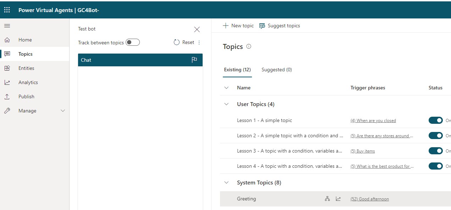Disable the Lesson 3 status toggle
This screenshot has height=210, width=451.
click(x=435, y=151)
